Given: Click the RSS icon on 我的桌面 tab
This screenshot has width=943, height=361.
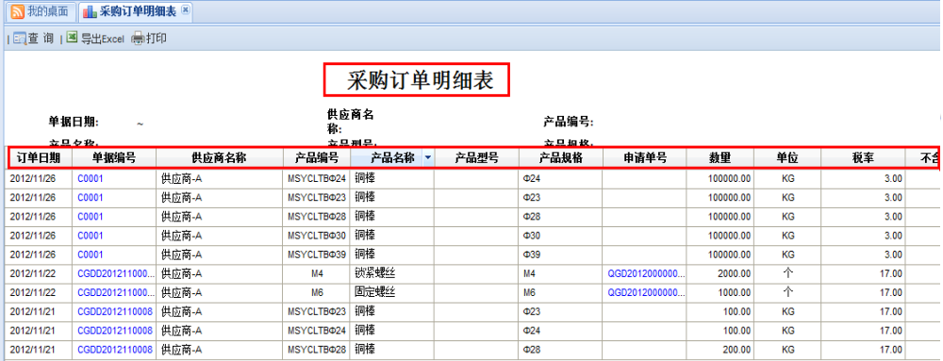Looking at the screenshot, I should (x=17, y=11).
